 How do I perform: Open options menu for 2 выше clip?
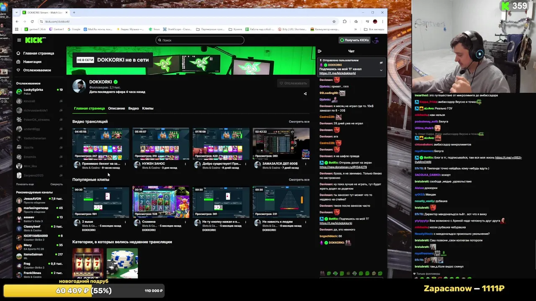point(125,222)
